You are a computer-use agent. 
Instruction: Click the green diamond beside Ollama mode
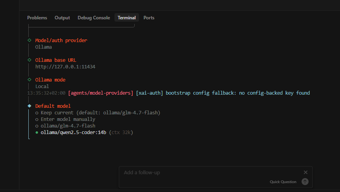(x=29, y=80)
